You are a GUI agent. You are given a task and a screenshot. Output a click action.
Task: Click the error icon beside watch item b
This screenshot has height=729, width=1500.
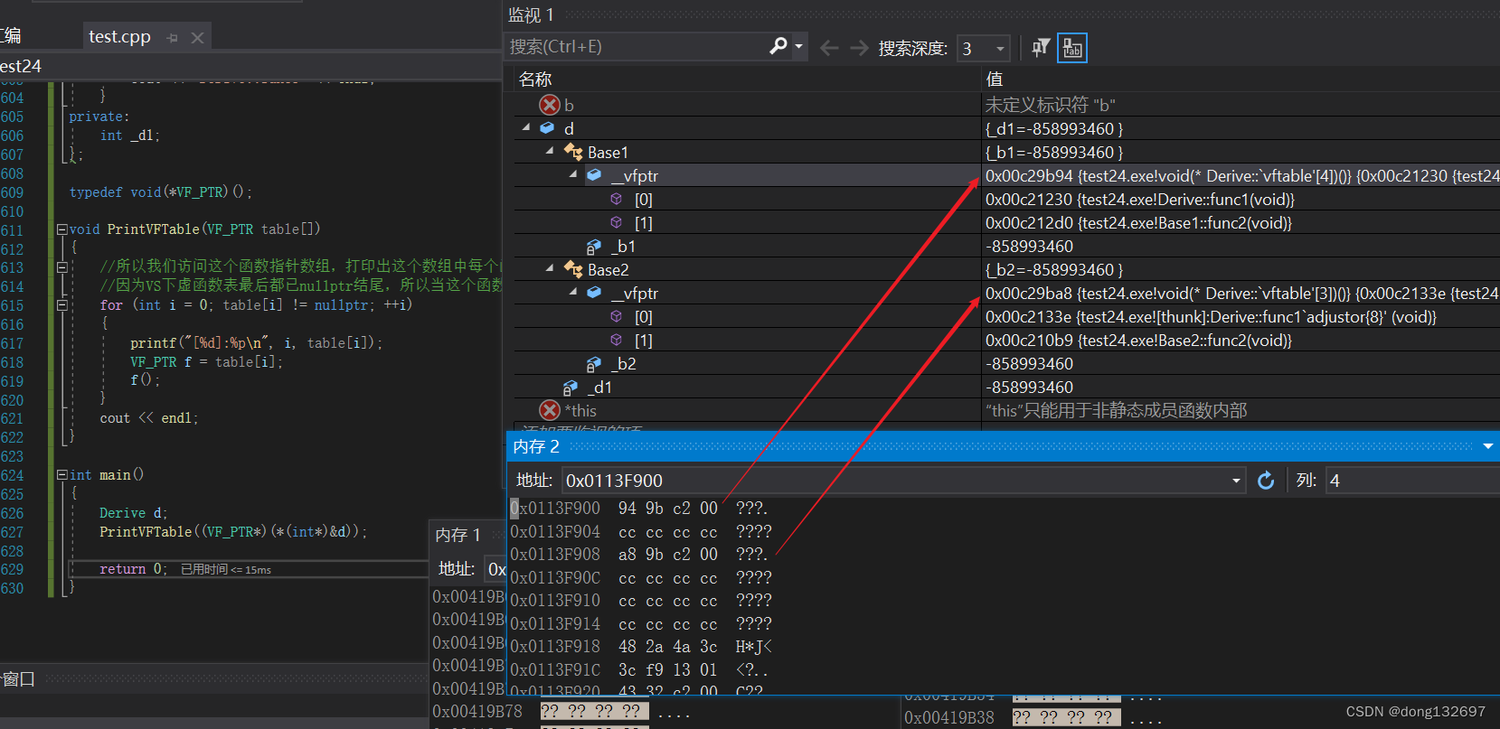(x=550, y=106)
